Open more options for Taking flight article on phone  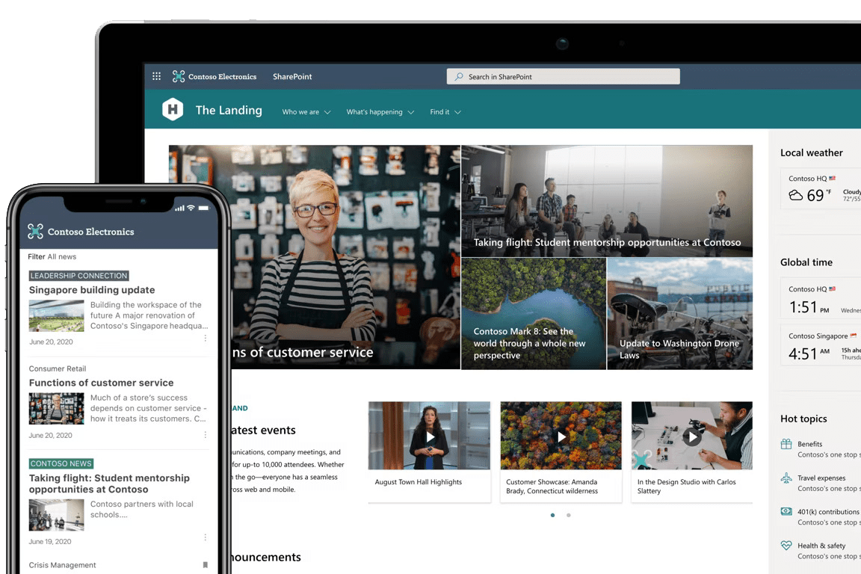click(x=206, y=537)
